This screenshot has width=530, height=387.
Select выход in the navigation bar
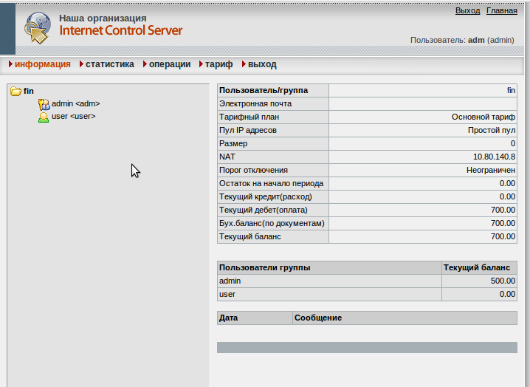coord(262,64)
